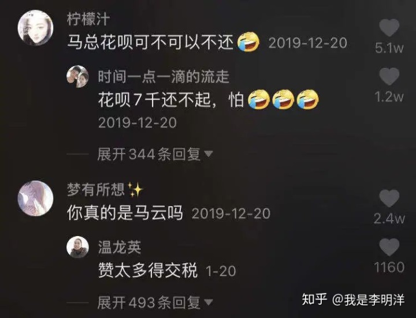
Task: Like 温龙英's reply with 1160 likes
Action: [x=389, y=247]
